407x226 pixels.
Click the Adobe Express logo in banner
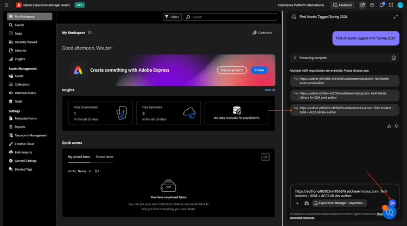[x=78, y=70]
